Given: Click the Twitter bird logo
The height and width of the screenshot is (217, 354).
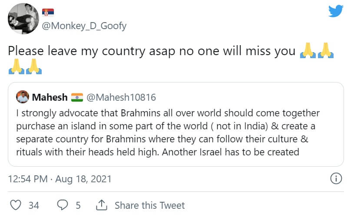Looking at the screenshot, I should [336, 10].
